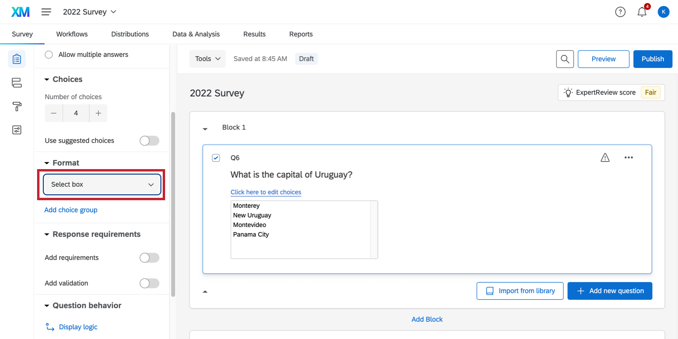Open the Tools dropdown menu
Image resolution: width=678 pixels, height=339 pixels.
[x=207, y=59]
